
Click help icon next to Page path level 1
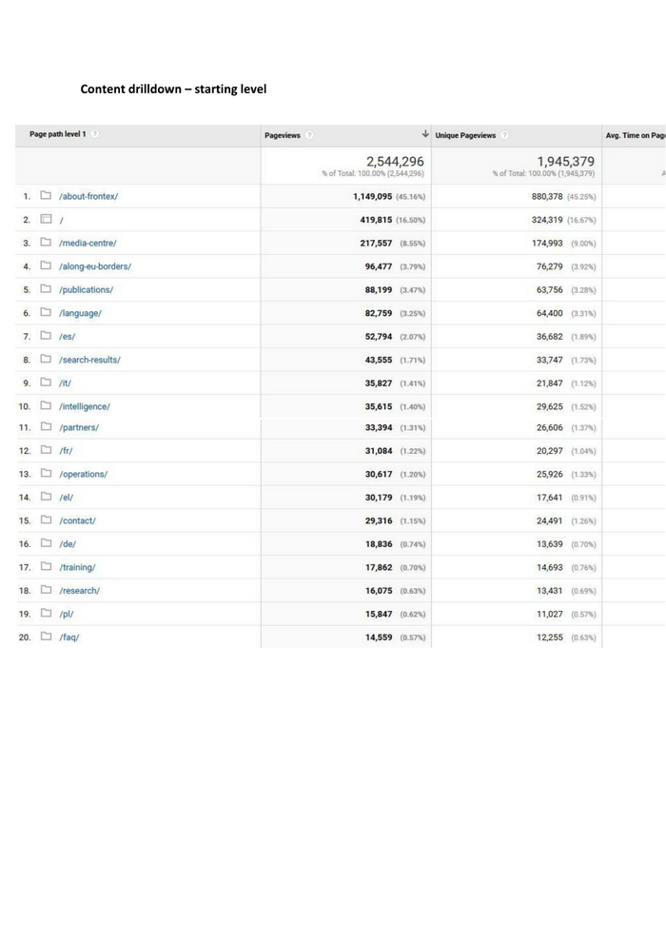[x=94, y=135]
